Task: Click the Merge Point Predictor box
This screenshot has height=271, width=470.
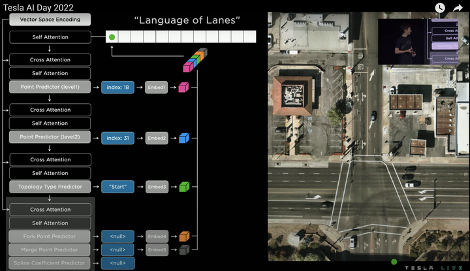Action: [50, 249]
